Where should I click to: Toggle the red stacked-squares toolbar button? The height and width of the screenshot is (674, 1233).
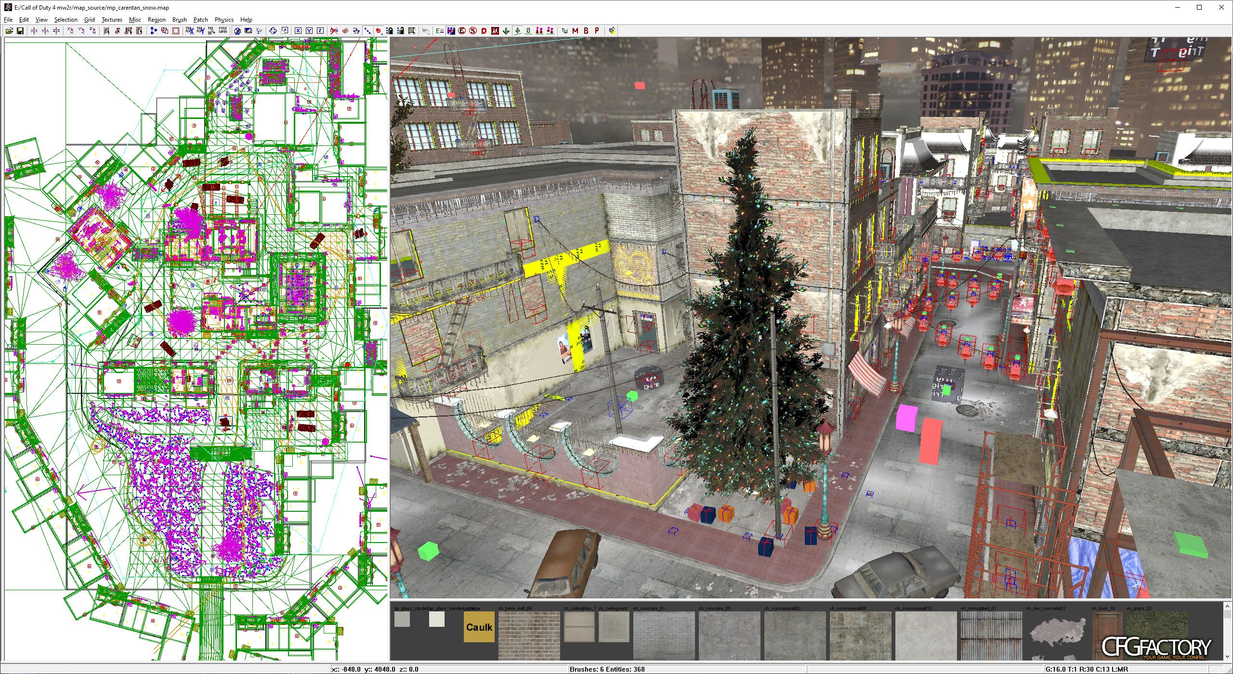click(x=379, y=31)
